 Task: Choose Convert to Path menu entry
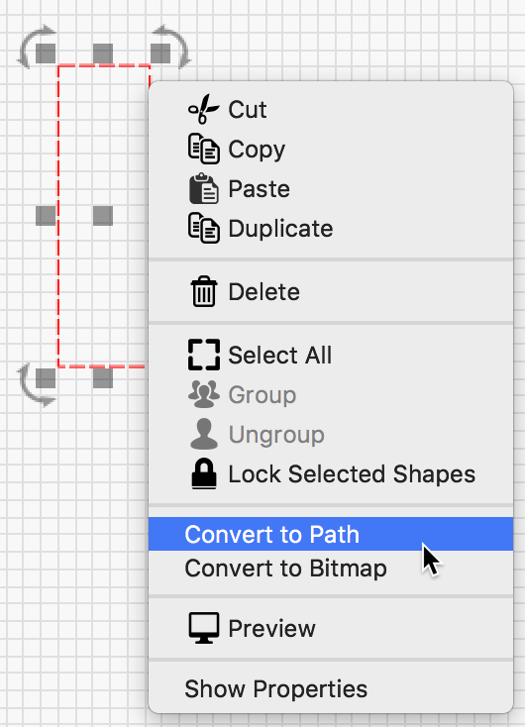point(331,534)
